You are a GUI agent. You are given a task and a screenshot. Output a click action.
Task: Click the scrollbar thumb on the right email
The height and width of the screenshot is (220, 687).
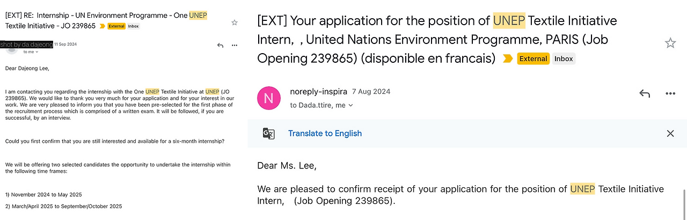(x=684, y=204)
